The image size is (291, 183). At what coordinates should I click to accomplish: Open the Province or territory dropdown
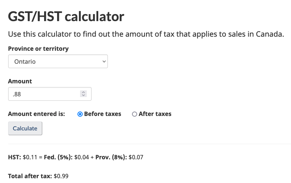pos(57,61)
